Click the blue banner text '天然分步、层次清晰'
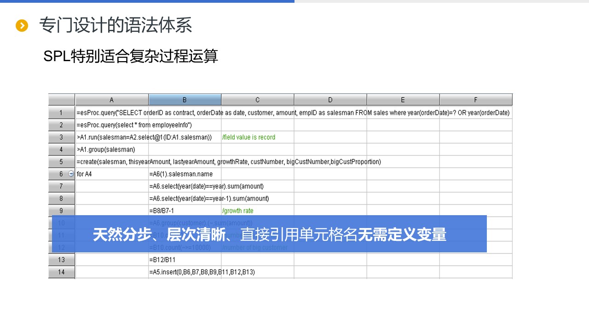 pos(159,234)
